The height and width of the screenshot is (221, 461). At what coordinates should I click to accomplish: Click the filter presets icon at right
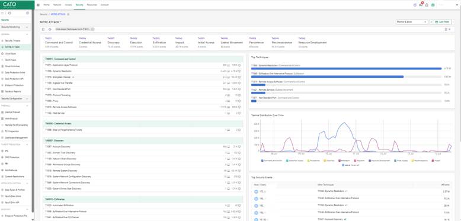coord(446,29)
